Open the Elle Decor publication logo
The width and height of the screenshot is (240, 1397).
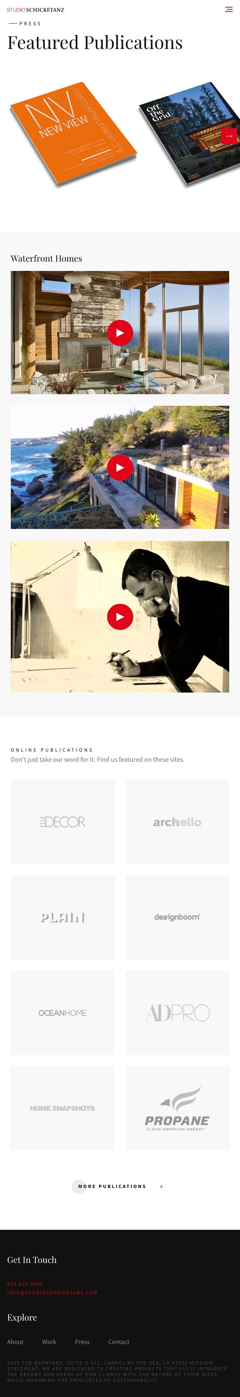(62, 822)
